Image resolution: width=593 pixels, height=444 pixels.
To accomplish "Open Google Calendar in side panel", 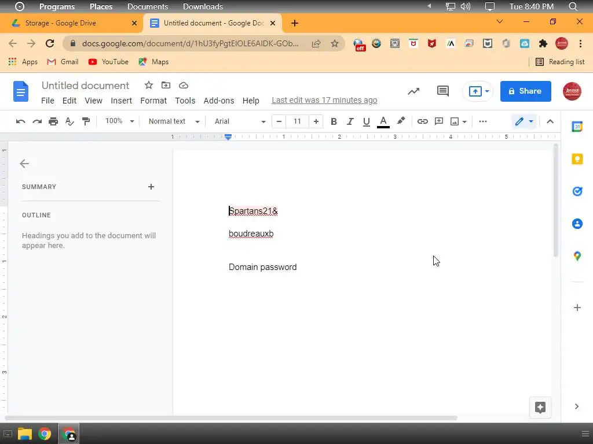I will [x=577, y=127].
